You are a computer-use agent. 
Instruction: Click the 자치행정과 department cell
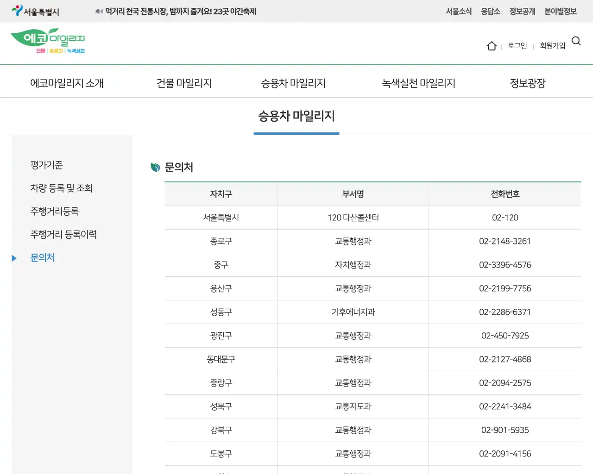coord(353,265)
